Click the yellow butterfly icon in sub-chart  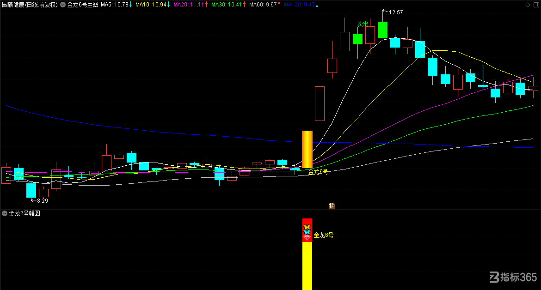pos(307,227)
